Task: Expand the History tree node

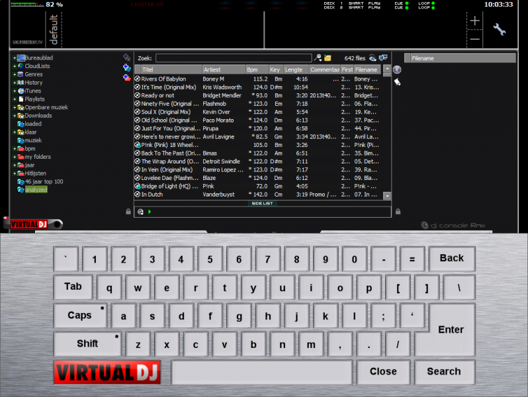Action: [x=15, y=83]
